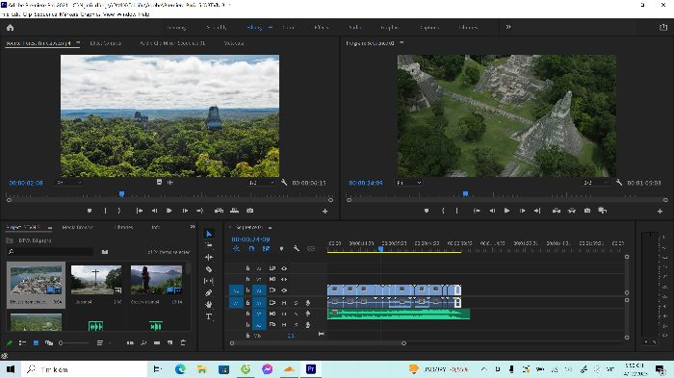Open Program panel menu

click(x=402, y=43)
